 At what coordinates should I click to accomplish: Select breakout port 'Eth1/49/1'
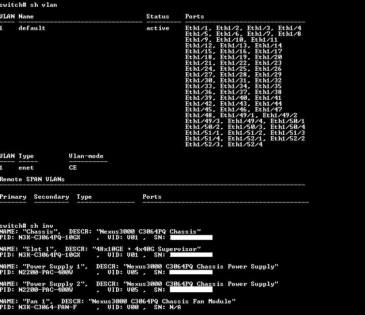point(237,115)
